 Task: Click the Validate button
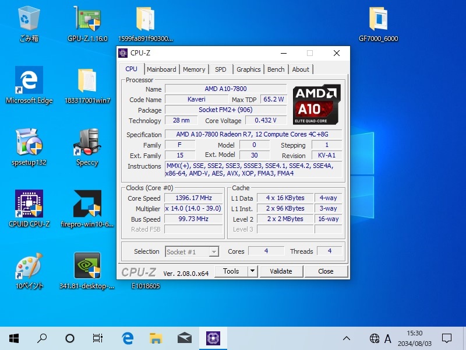pos(281,271)
